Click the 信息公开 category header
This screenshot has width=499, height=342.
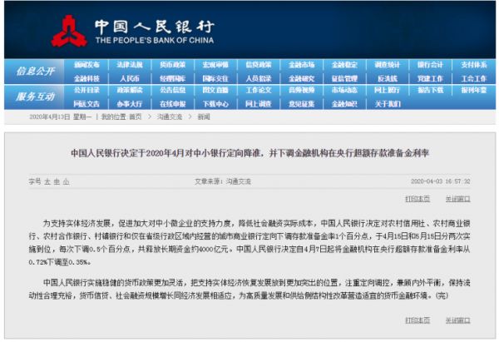pyautogui.click(x=35, y=72)
